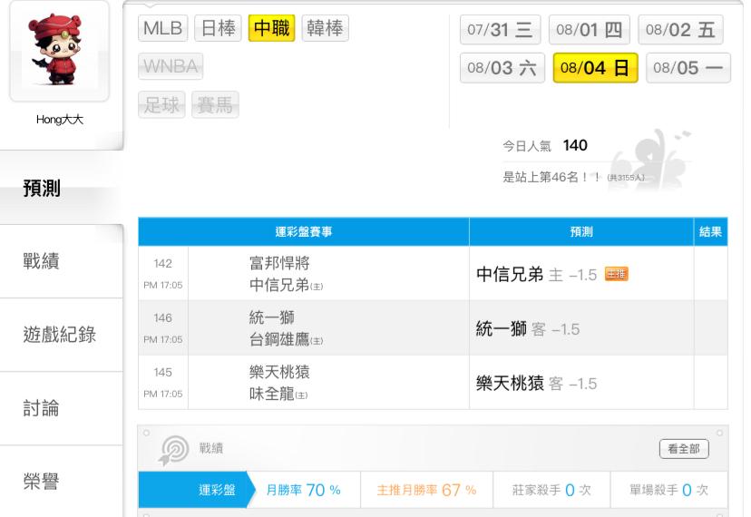Select the WNBA league tab
The image size is (751, 517).
point(171,66)
